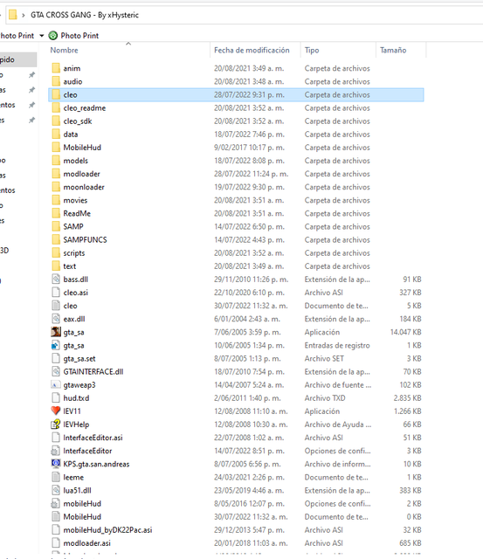Click the mobileHud config settings icon
This screenshot has width=483, height=559.
(x=56, y=503)
